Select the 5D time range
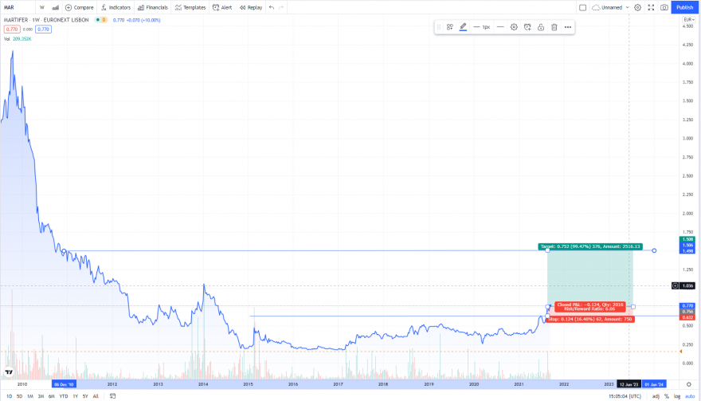701x401 pixels. (19, 396)
